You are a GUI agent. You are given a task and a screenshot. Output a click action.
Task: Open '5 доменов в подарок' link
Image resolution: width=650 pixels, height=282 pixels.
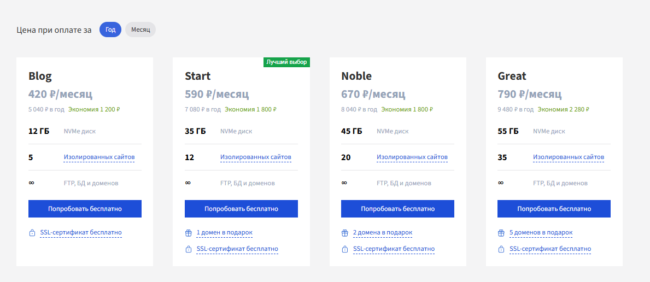[x=541, y=233]
